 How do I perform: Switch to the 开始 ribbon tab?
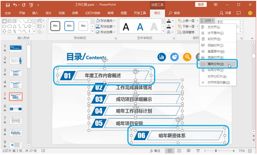[x=22, y=13]
